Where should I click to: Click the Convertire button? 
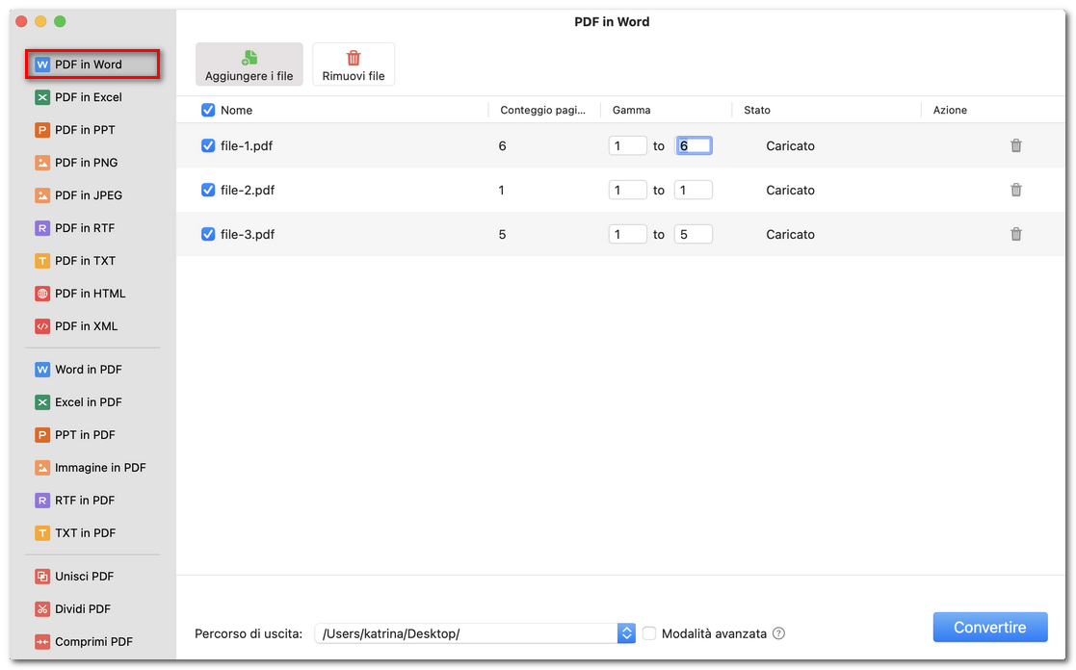click(x=990, y=627)
